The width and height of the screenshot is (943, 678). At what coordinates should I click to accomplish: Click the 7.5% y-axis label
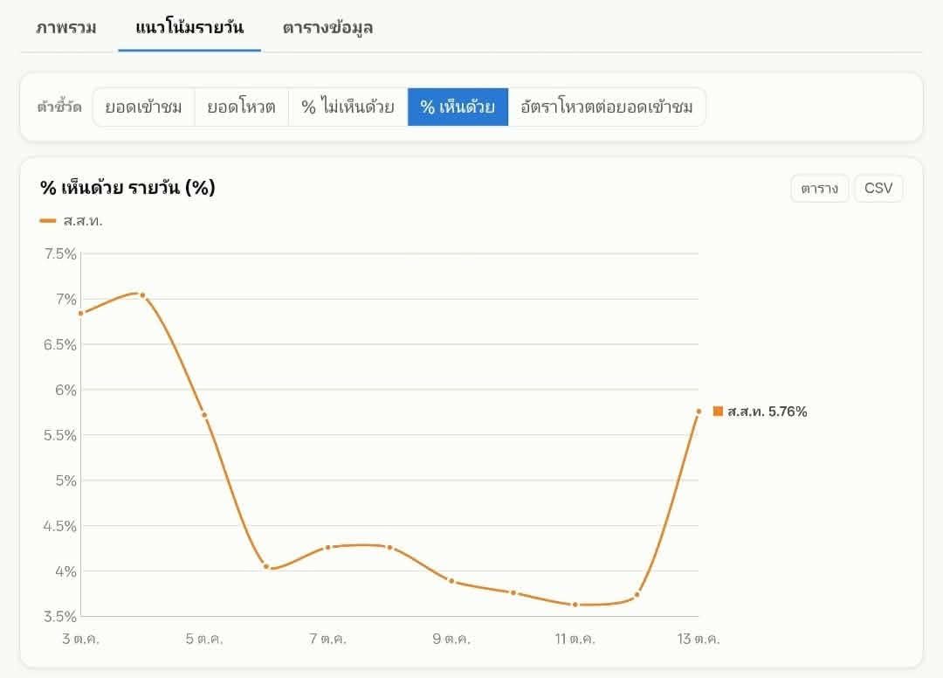pyautogui.click(x=60, y=254)
